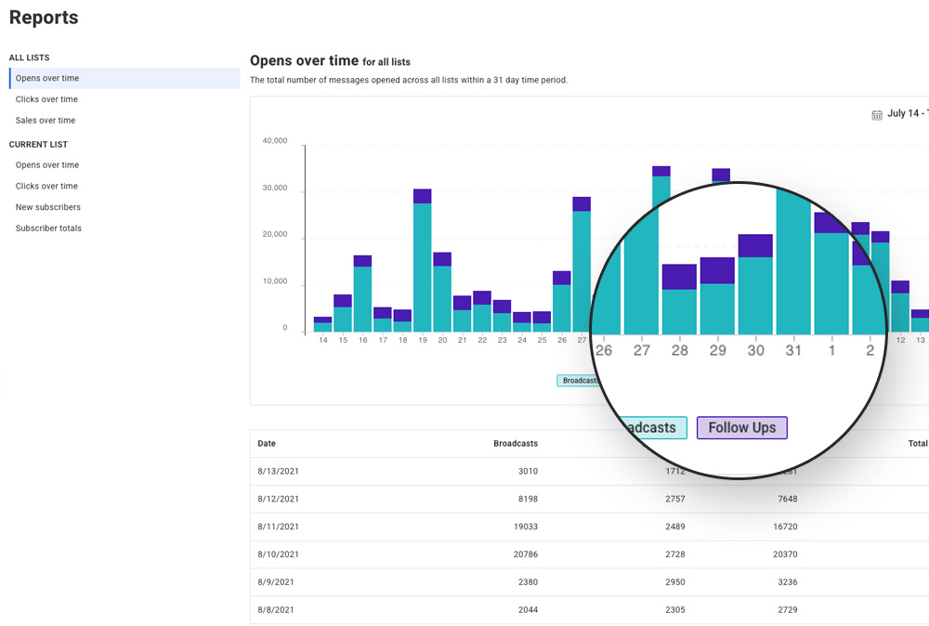Sort the table by the Broadcasts column
The image size is (929, 626).
[516, 443]
